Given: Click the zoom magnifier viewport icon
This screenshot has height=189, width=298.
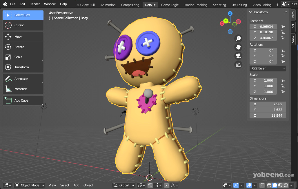Looking at the screenshot, I should (x=238, y=38).
